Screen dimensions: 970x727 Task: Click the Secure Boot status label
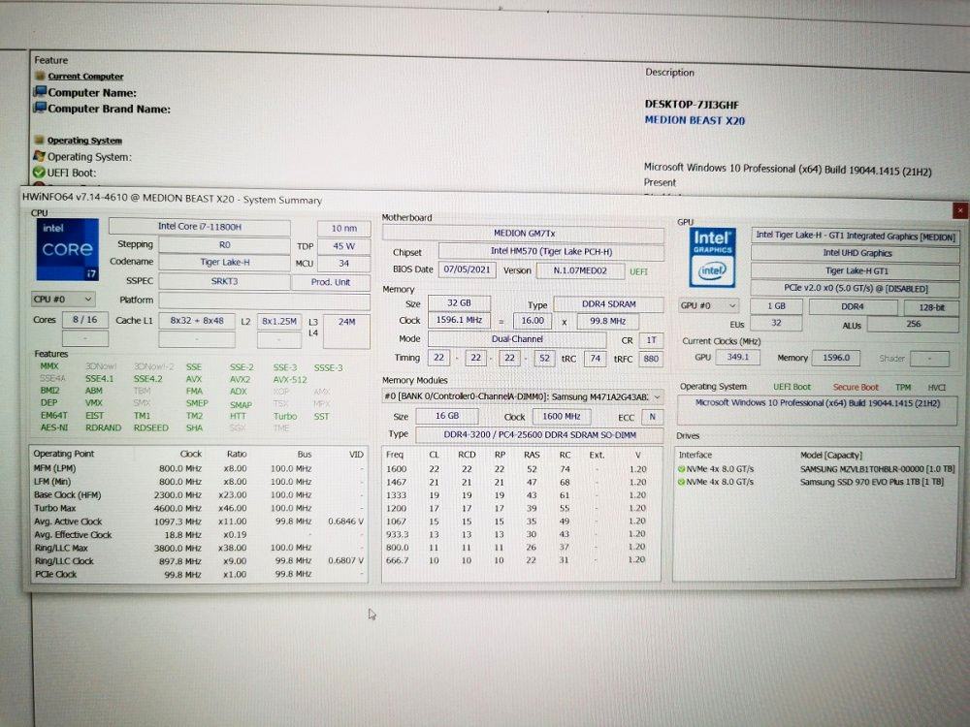tap(855, 387)
